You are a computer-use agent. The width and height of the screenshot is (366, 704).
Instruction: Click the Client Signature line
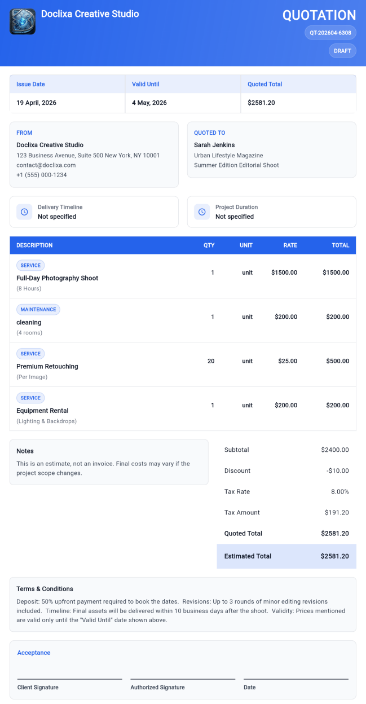click(x=69, y=679)
